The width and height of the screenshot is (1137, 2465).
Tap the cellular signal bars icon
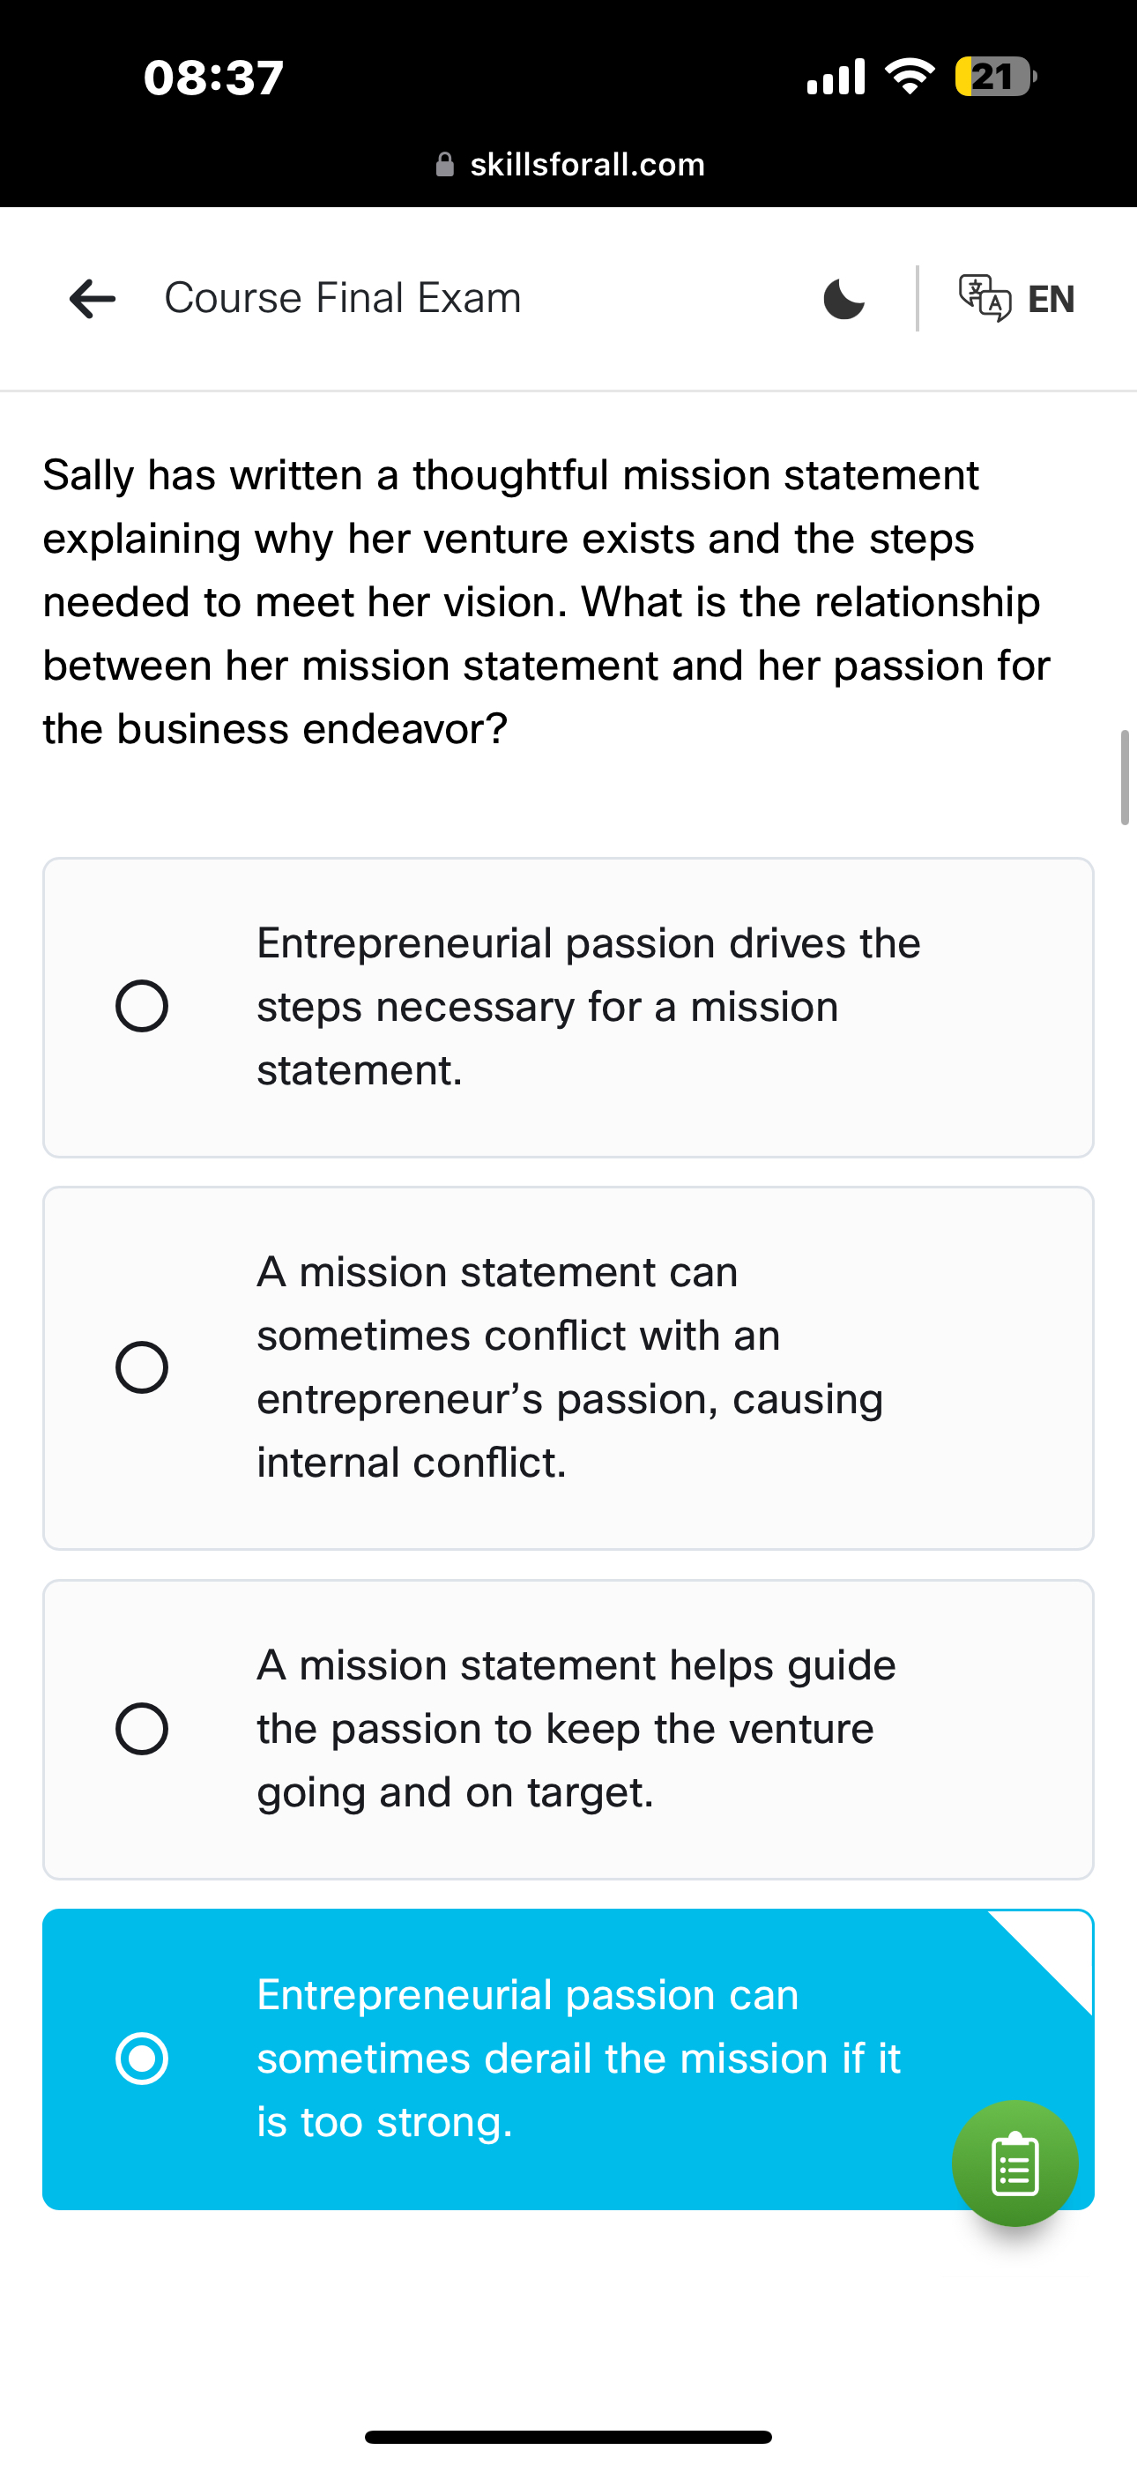[x=836, y=77]
